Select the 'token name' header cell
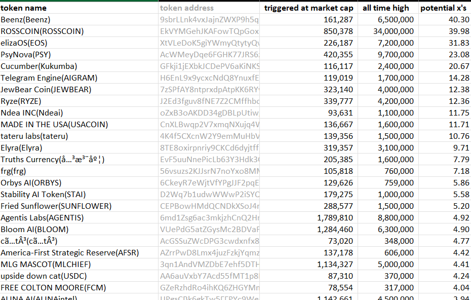 pos(79,8)
